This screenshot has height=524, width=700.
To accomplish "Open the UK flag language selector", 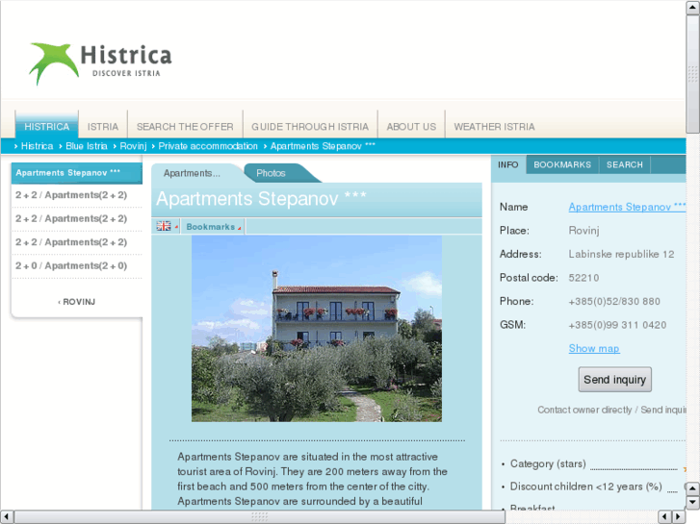I will tap(164, 226).
